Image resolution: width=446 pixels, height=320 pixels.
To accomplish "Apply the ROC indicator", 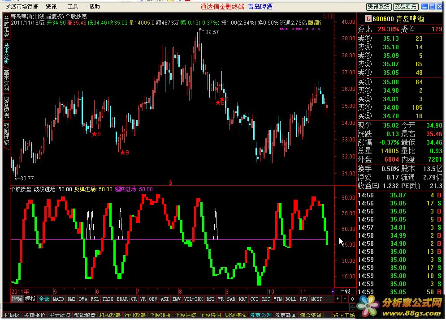I will 266,299.
